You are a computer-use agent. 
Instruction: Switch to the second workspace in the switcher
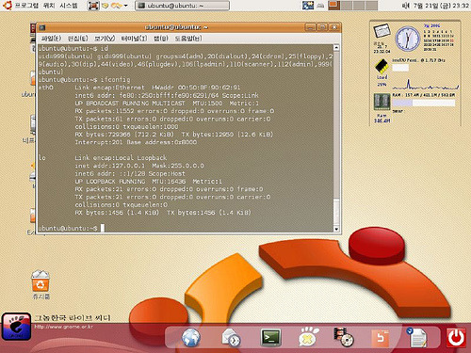[x=347, y=6]
